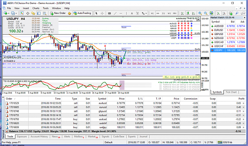Toggle the Market Watch window button
Image resolution: width=248 pixels, height=146 pixels.
22,13
